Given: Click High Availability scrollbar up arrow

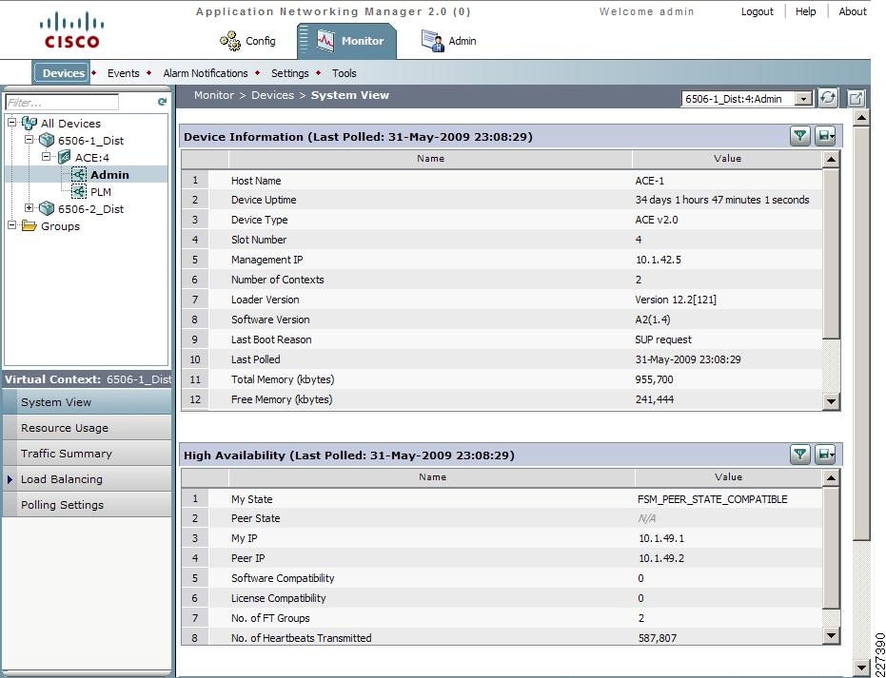Looking at the screenshot, I should tap(831, 477).
